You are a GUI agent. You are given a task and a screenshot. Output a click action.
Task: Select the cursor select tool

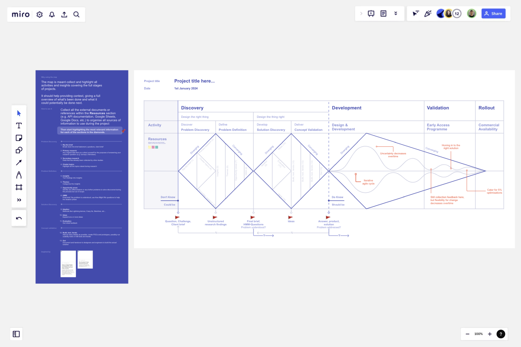[19, 113]
